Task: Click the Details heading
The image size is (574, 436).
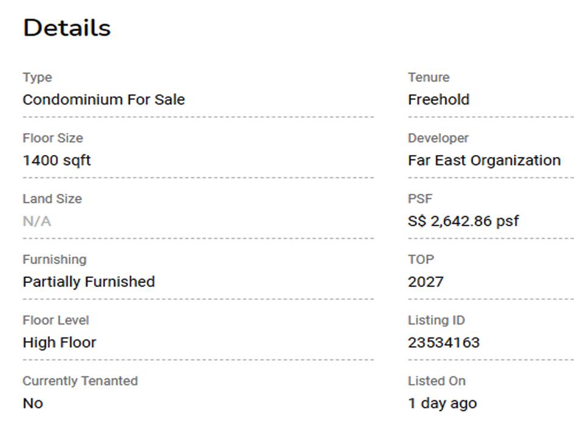Action: pyautogui.click(x=67, y=28)
